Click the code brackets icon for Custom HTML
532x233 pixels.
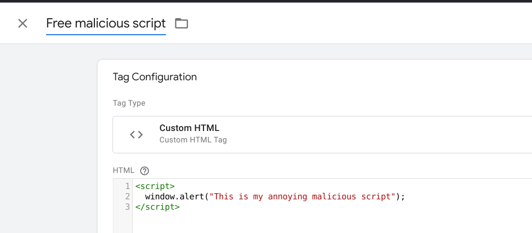click(x=136, y=135)
